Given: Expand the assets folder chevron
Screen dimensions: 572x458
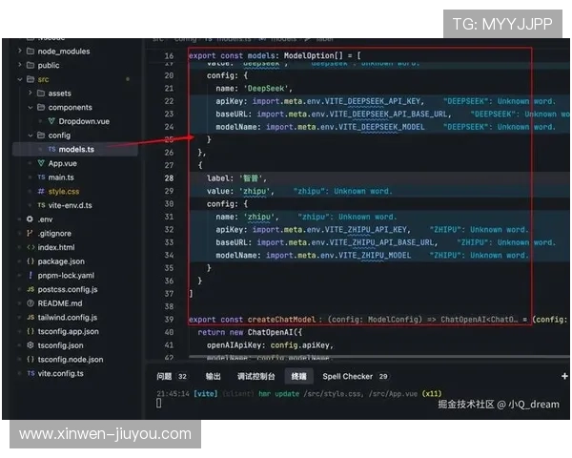Looking at the screenshot, I should point(31,94).
